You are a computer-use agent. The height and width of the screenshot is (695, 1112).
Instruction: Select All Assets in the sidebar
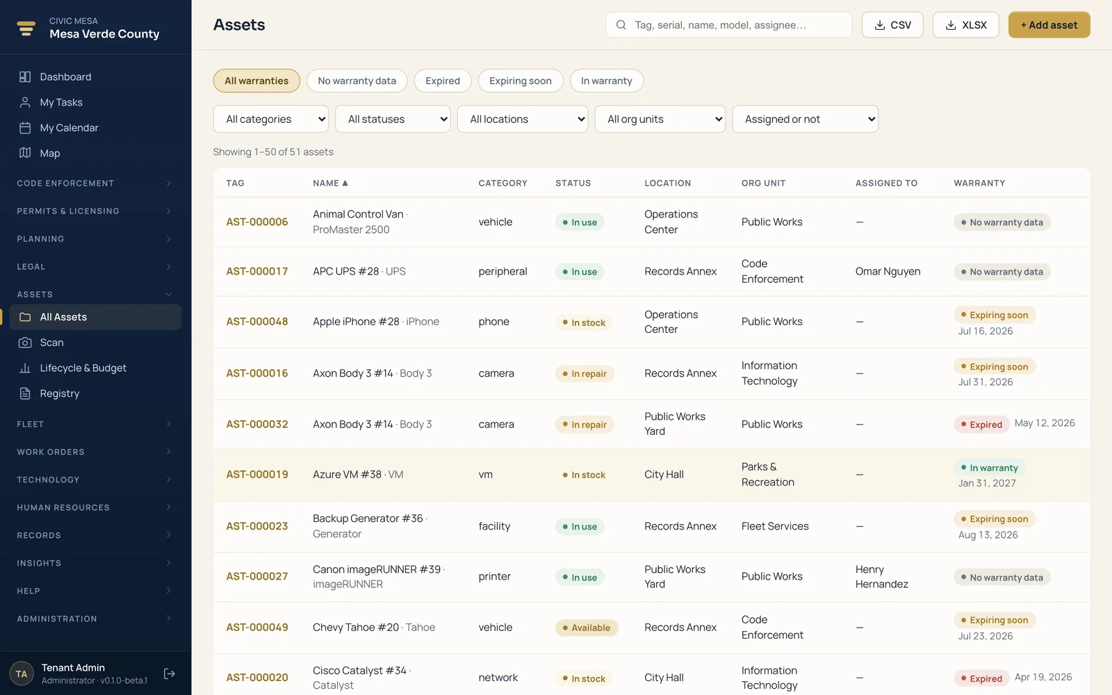[x=95, y=317]
